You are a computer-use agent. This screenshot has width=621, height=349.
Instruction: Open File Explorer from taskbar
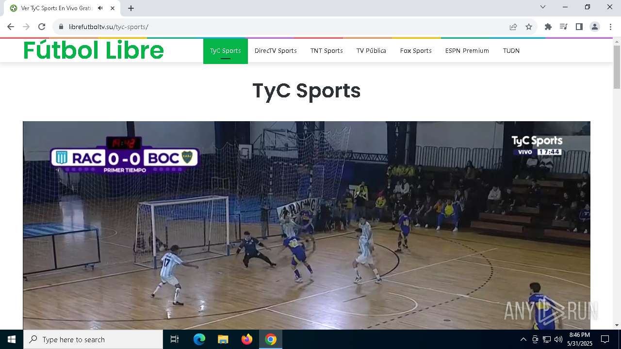(x=223, y=339)
